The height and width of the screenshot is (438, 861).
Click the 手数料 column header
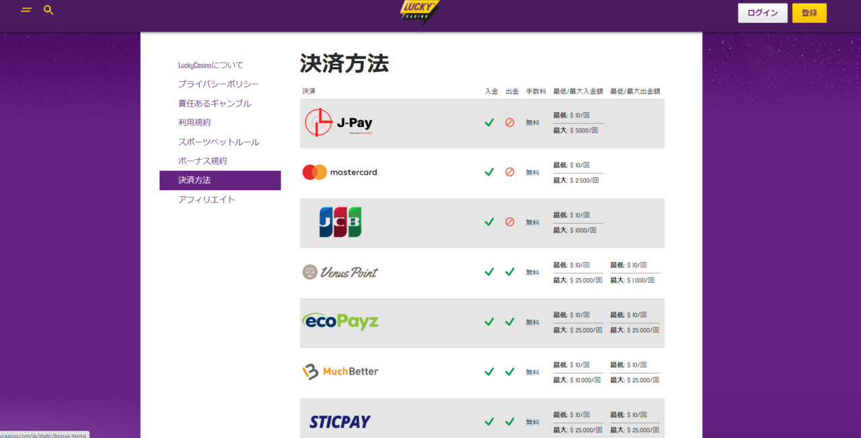pyautogui.click(x=536, y=91)
